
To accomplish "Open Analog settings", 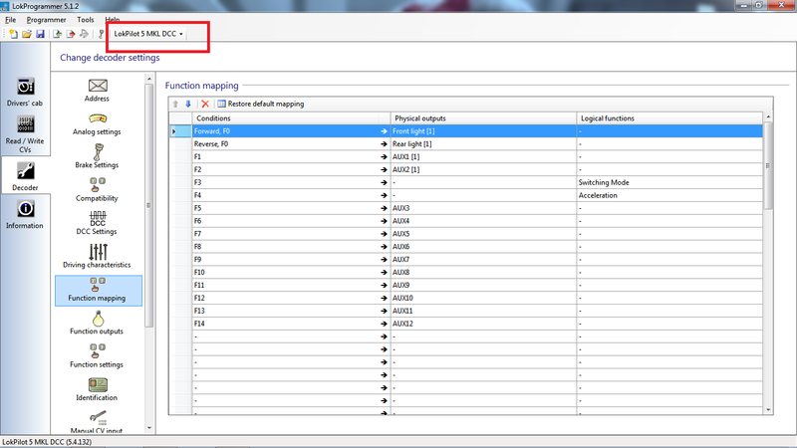I will 97,123.
